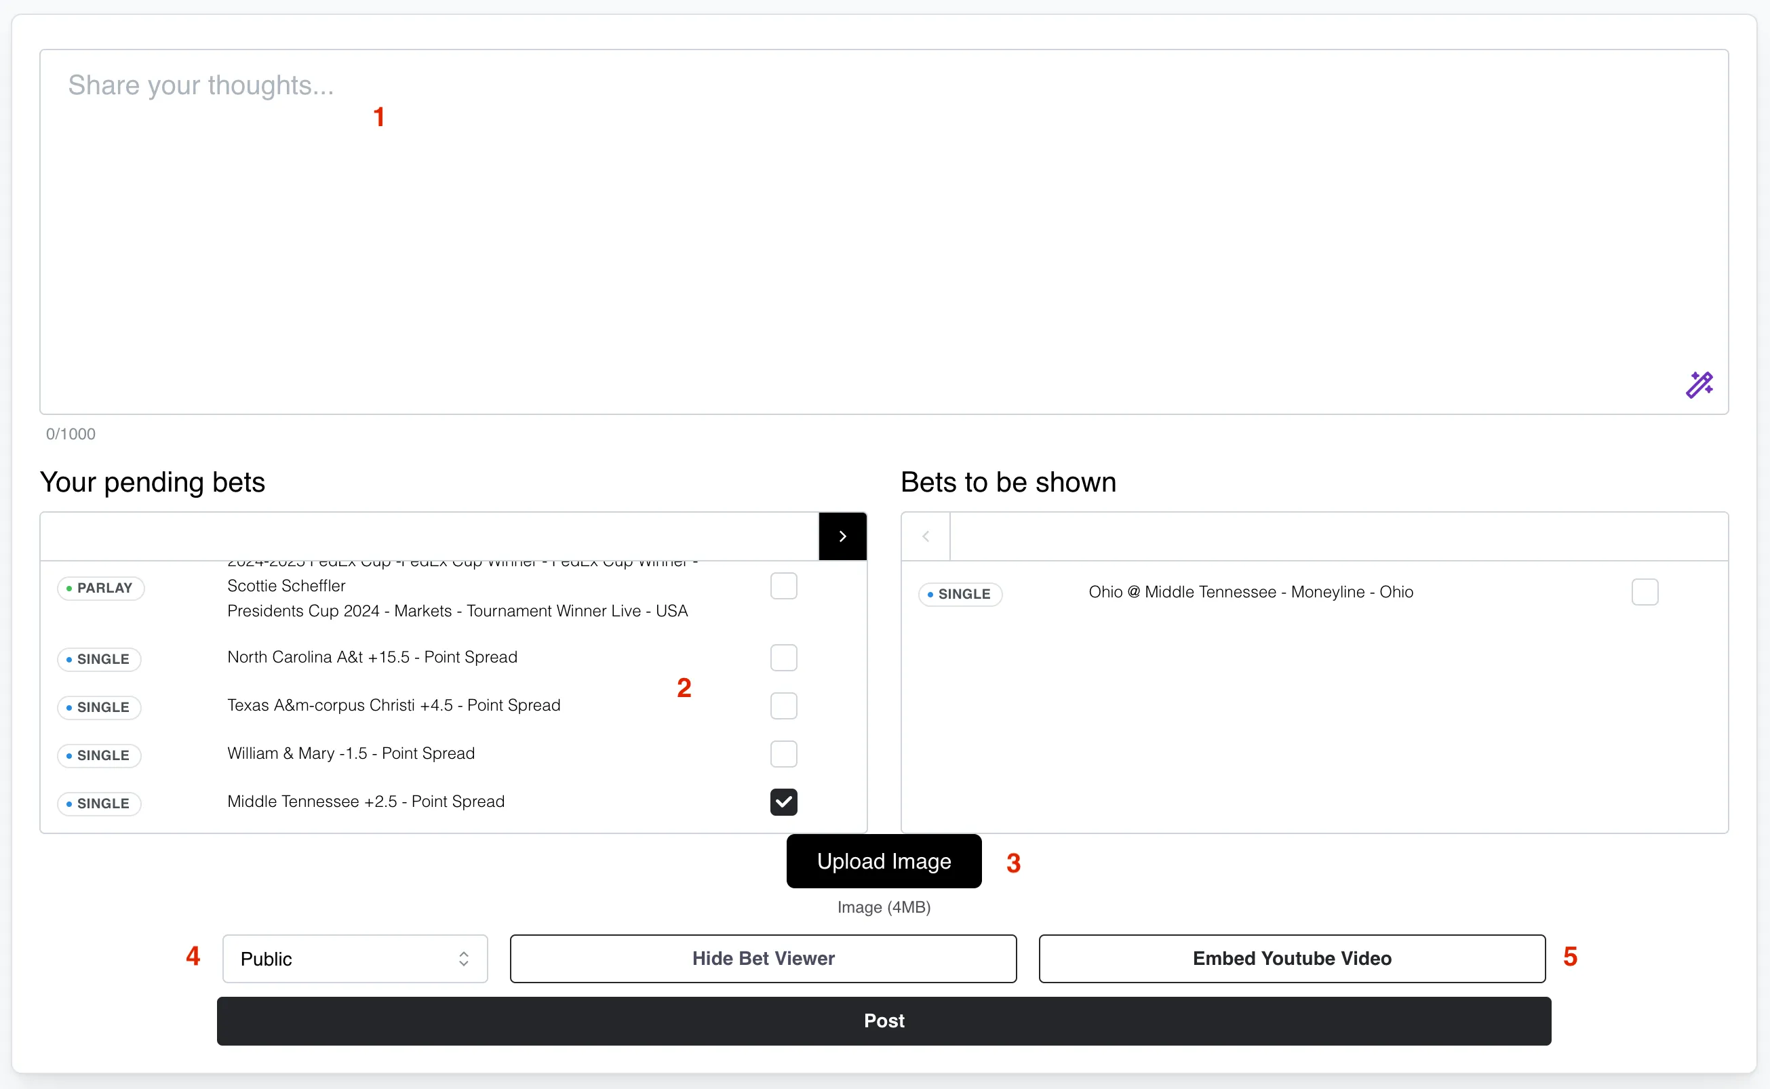
Task: Click the stepper arrows on the Public selector
Action: pos(465,958)
